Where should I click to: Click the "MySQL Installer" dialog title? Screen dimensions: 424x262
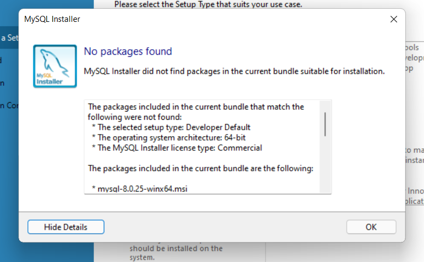[x=52, y=19]
